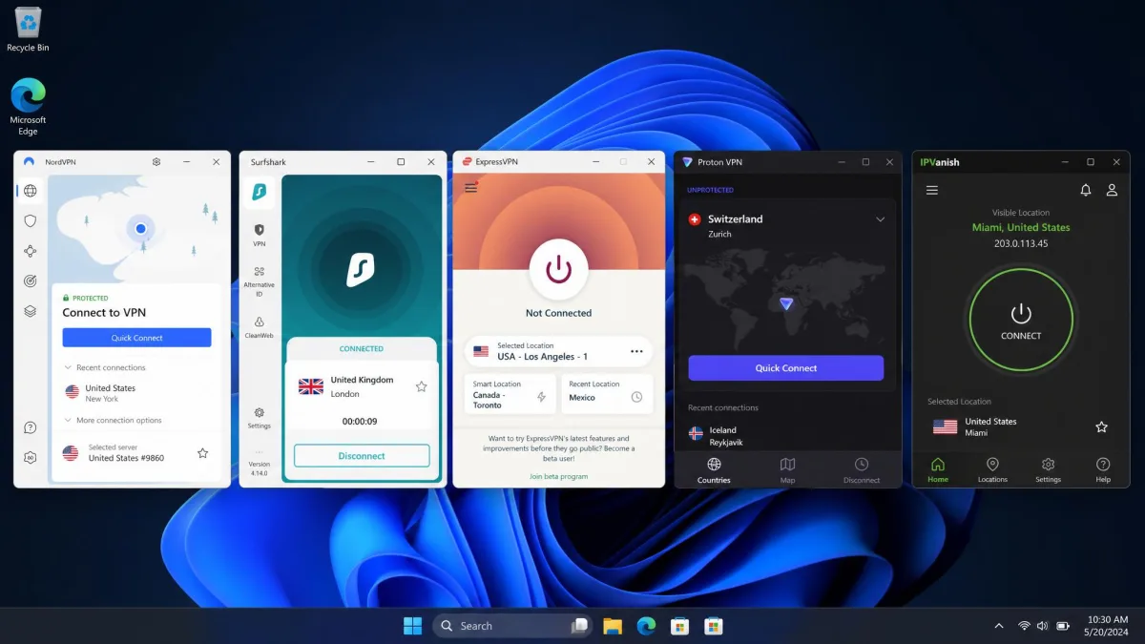Click the Join beta program link
Screen dimensions: 1145x644
(558, 476)
